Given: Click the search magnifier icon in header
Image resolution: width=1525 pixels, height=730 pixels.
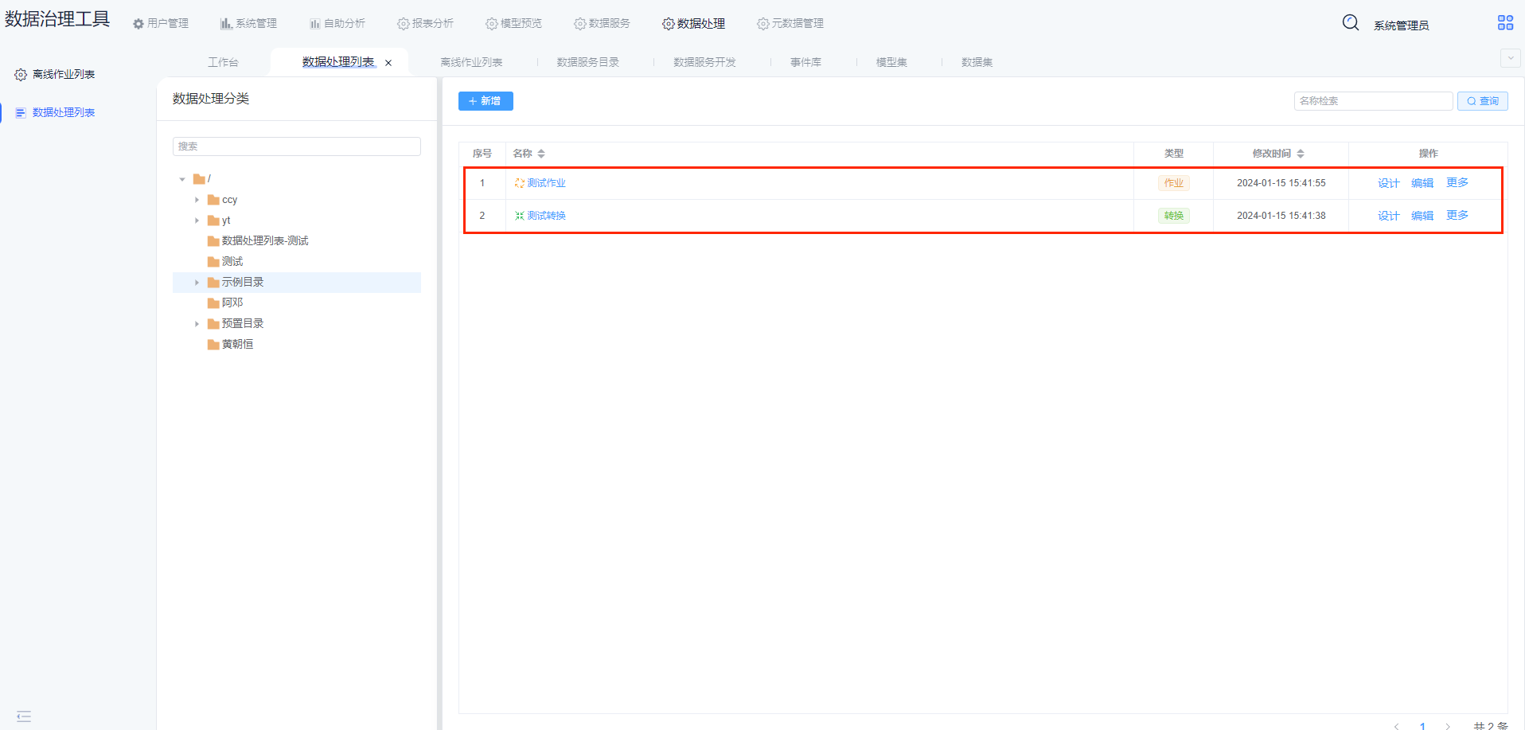Looking at the screenshot, I should (x=1350, y=22).
